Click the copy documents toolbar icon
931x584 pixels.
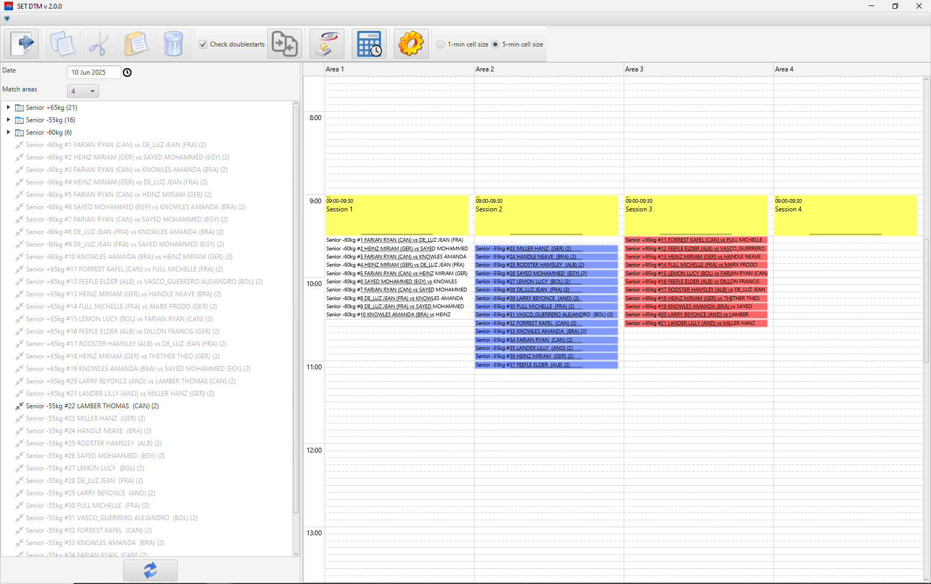click(63, 44)
